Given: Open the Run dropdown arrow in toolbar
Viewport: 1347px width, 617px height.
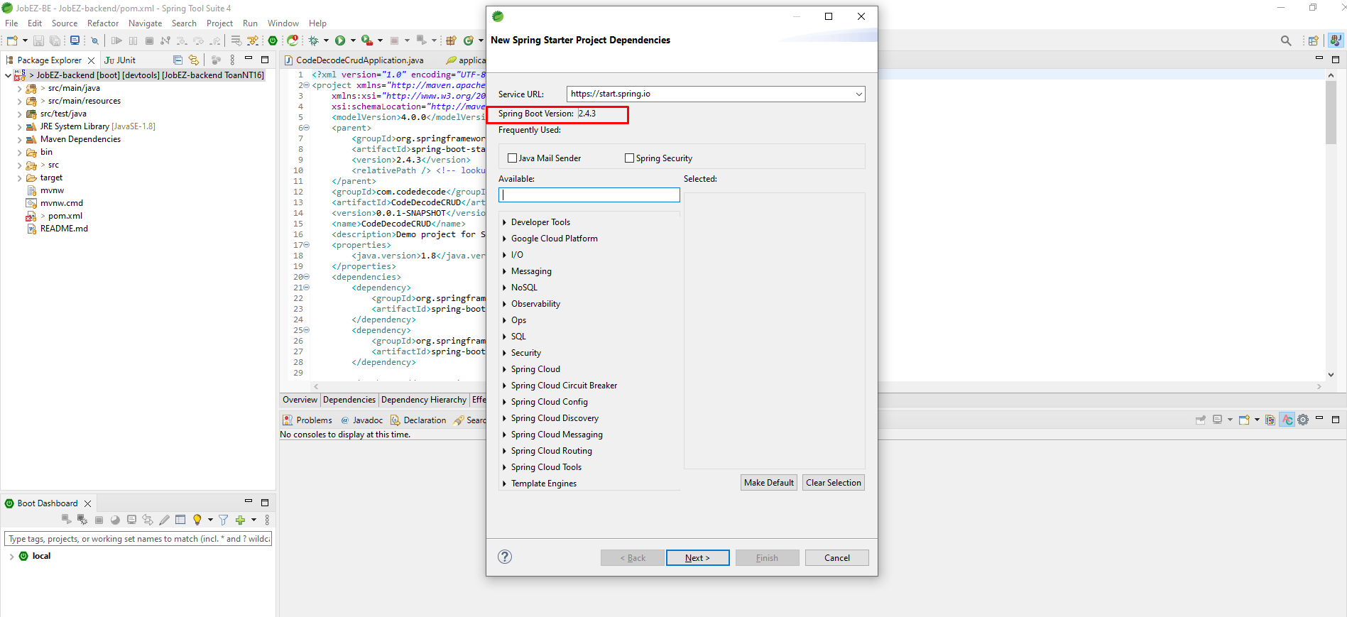Looking at the screenshot, I should coord(353,40).
